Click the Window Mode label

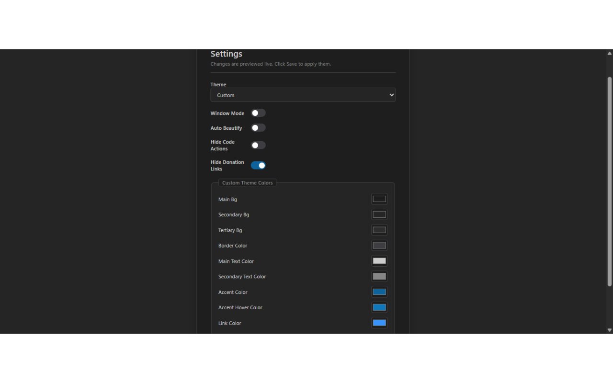[227, 113]
